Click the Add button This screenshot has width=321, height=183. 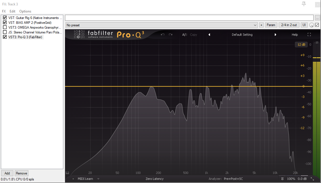tap(7, 173)
